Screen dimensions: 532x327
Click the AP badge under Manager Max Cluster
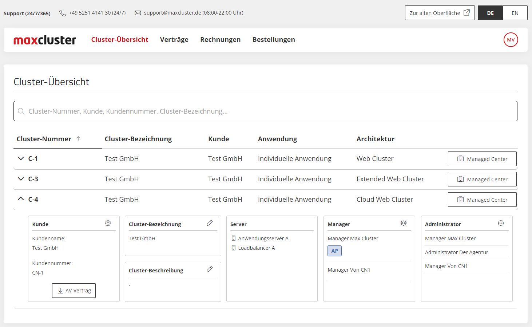click(335, 251)
